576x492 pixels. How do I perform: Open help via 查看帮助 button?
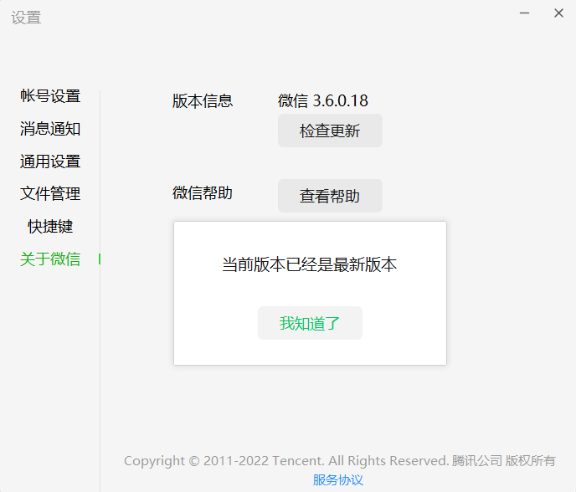pyautogui.click(x=330, y=196)
